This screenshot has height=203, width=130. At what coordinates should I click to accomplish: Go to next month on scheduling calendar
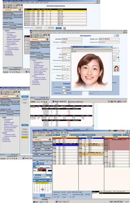(50, 180)
